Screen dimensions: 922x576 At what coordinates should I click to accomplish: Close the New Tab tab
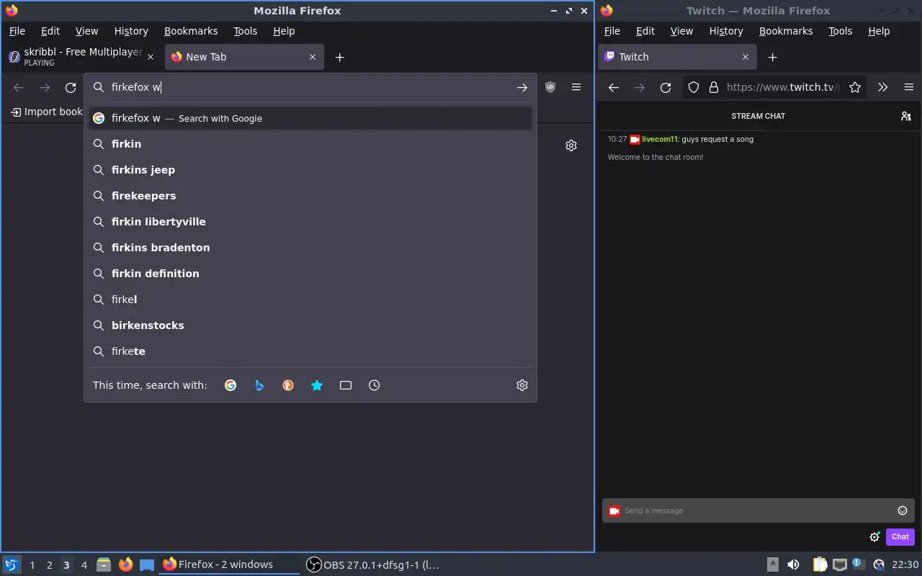(x=313, y=57)
